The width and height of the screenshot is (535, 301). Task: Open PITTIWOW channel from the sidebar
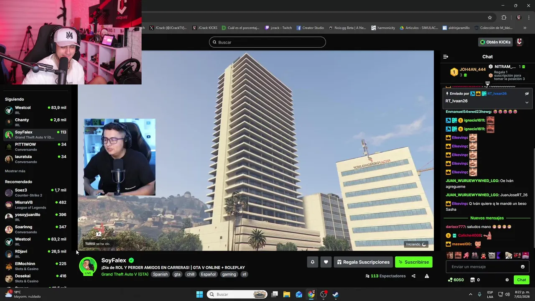click(x=36, y=147)
